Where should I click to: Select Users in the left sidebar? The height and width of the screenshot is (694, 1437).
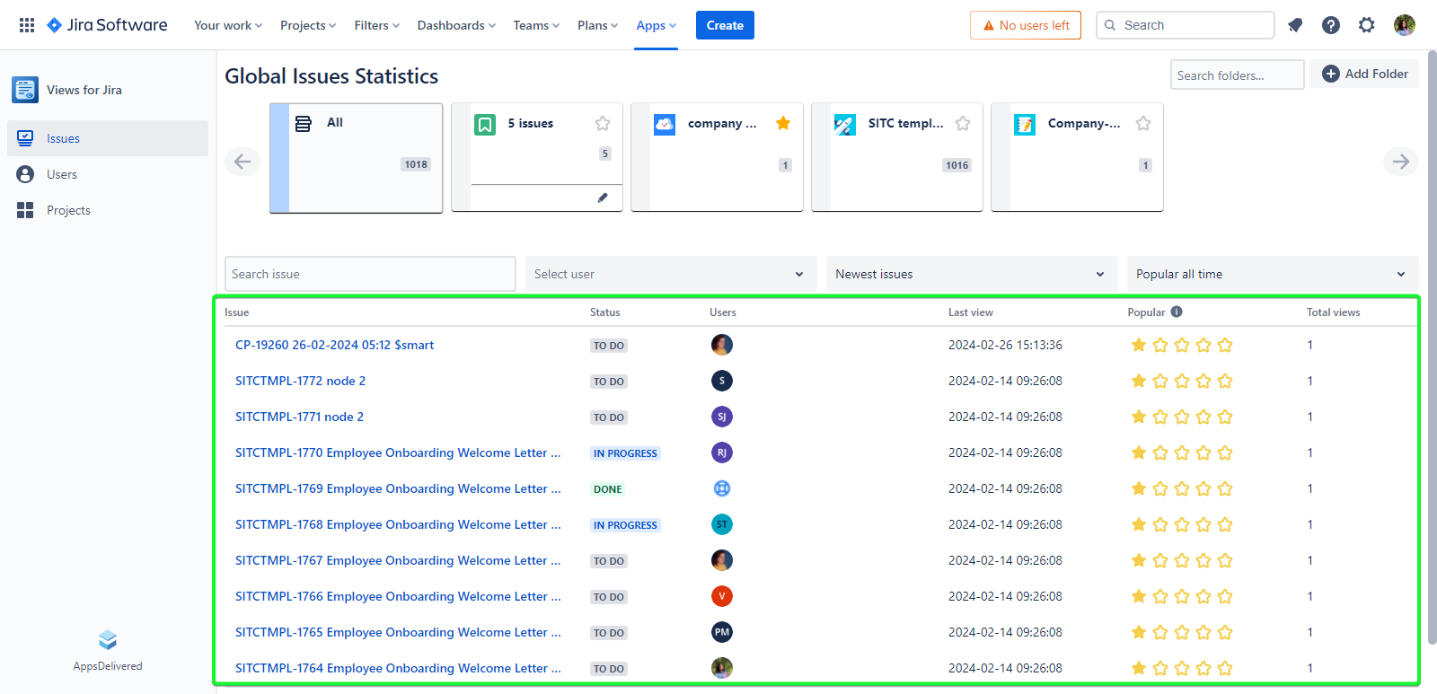62,174
